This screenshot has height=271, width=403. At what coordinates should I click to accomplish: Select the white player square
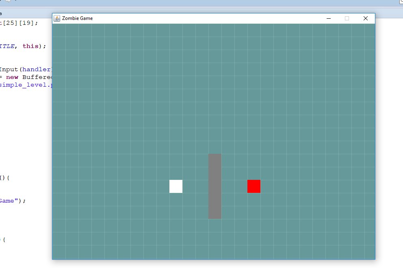175,186
